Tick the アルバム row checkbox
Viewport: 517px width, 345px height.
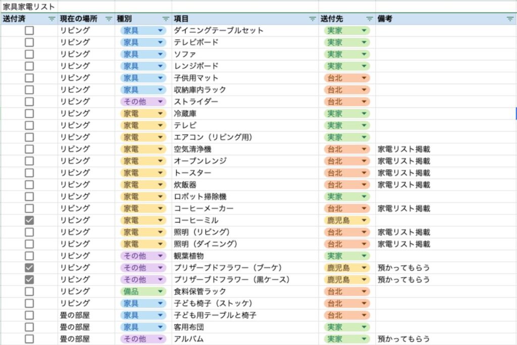29,339
